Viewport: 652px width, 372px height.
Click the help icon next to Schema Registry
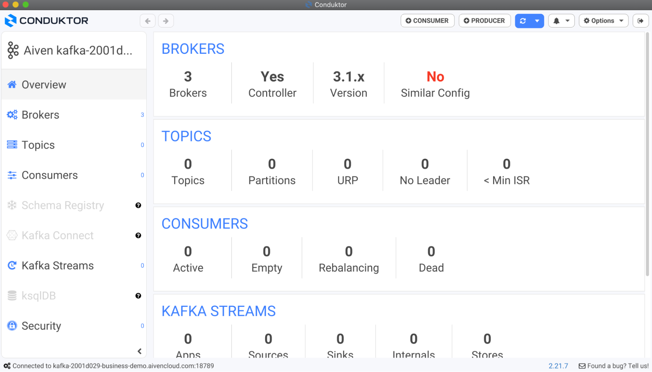point(138,205)
